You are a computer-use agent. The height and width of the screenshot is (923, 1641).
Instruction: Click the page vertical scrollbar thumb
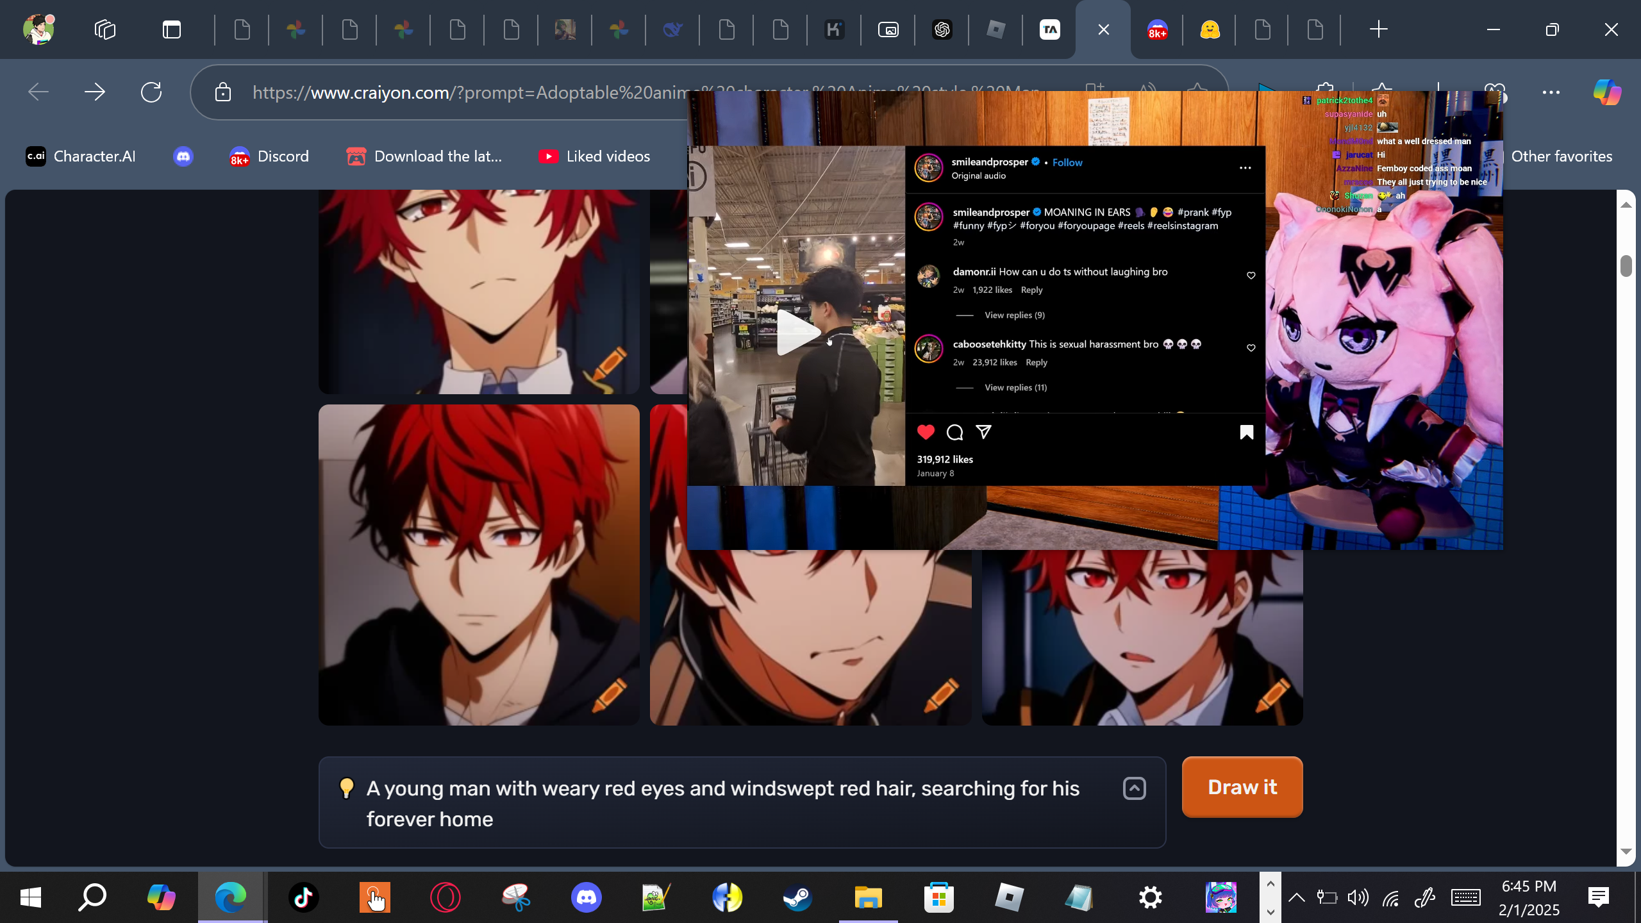click(x=1626, y=265)
